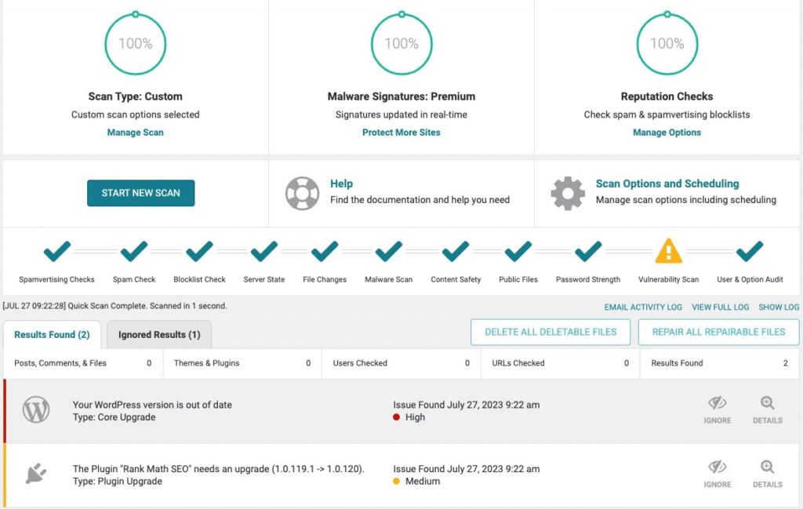Click the Help lifebuoy icon
803x509 pixels.
coord(302,193)
